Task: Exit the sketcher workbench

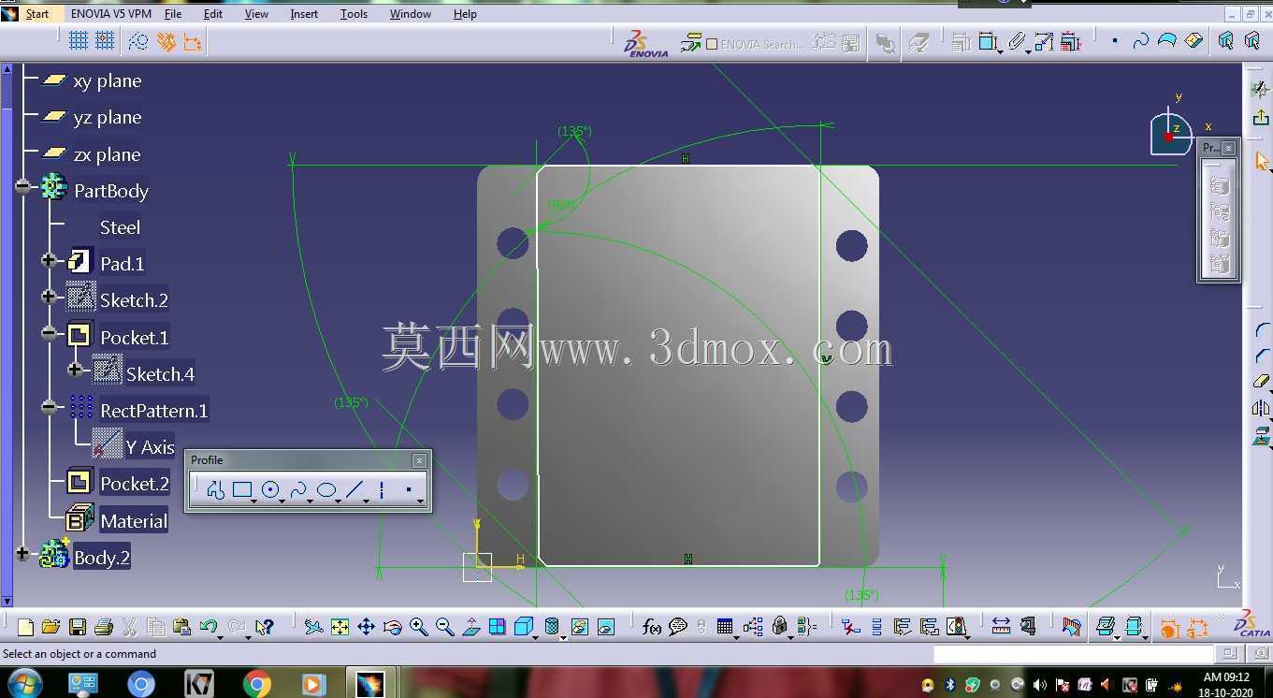Action: pyautogui.click(x=1260, y=117)
